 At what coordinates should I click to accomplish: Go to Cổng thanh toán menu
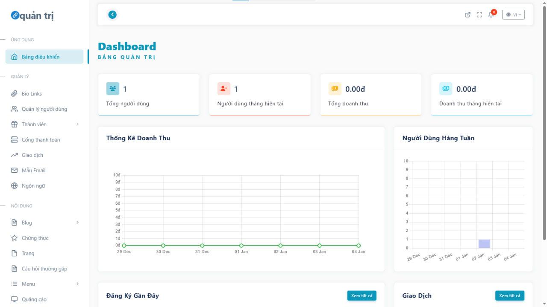point(41,140)
